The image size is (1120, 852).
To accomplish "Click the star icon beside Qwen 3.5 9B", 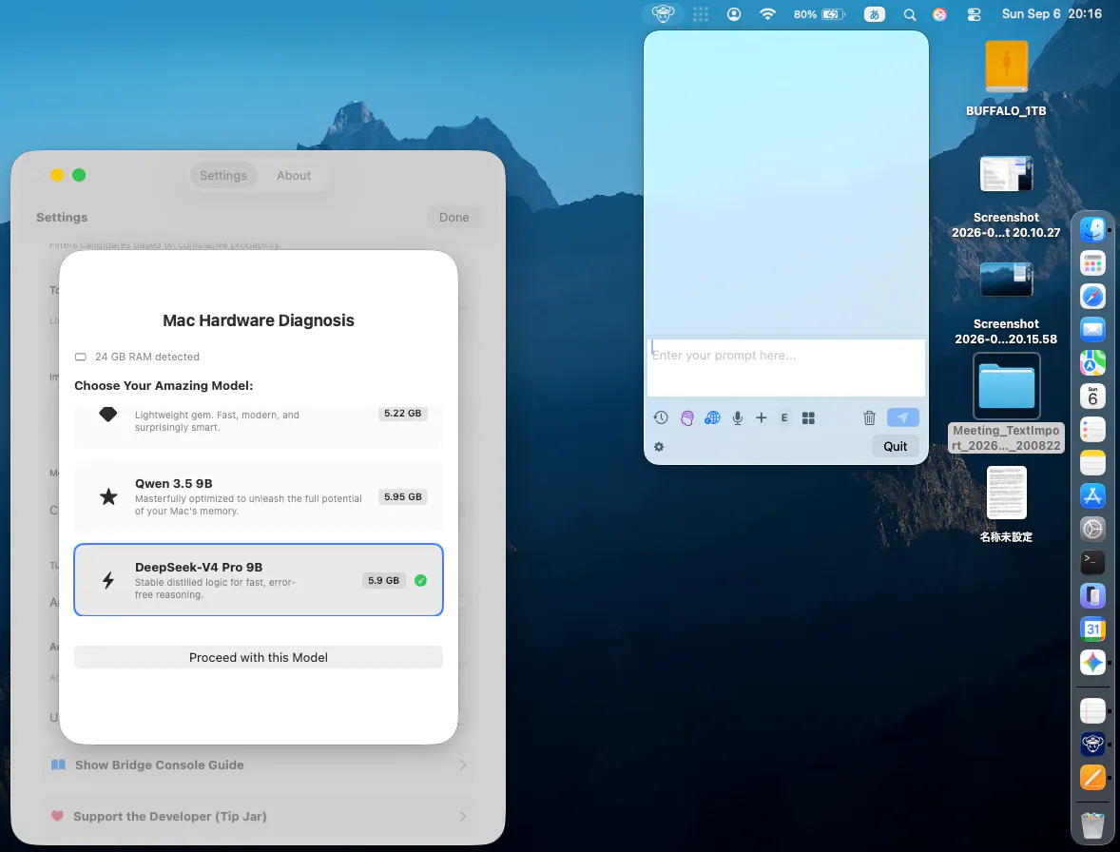I will (107, 496).
